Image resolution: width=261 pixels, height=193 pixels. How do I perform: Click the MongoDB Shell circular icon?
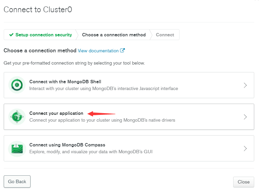17,85
